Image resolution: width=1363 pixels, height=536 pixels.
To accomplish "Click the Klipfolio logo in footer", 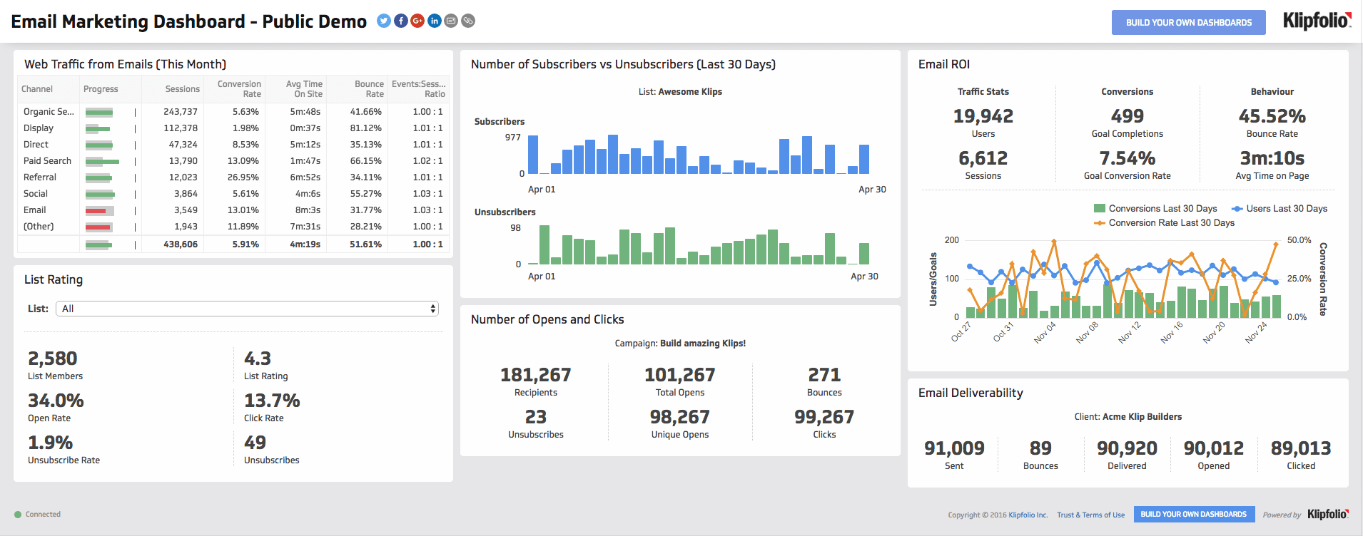I will click(1328, 514).
